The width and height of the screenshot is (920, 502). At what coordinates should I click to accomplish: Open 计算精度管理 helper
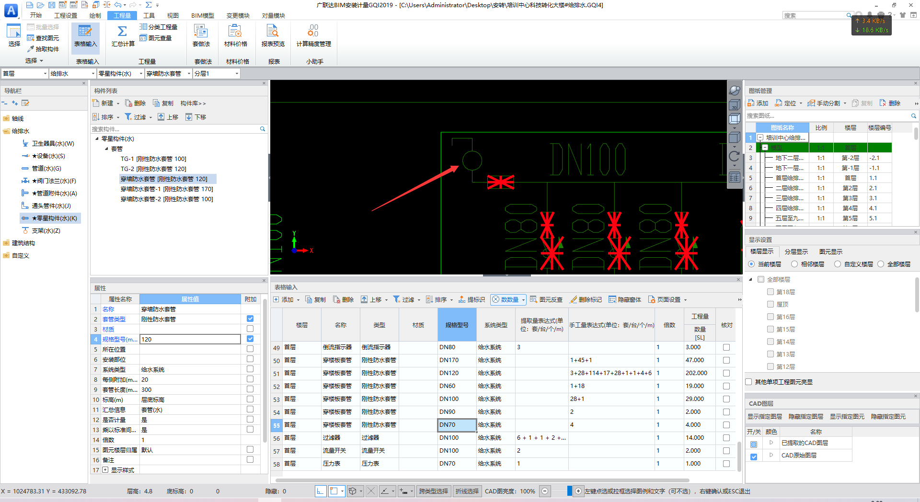313,36
